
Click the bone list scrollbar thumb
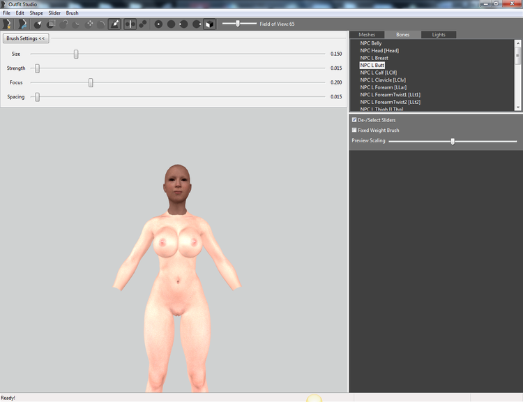pyautogui.click(x=517, y=55)
